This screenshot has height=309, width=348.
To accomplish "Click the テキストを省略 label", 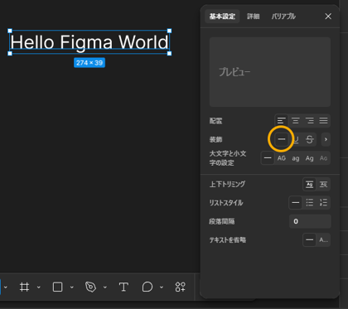I will tap(228, 240).
